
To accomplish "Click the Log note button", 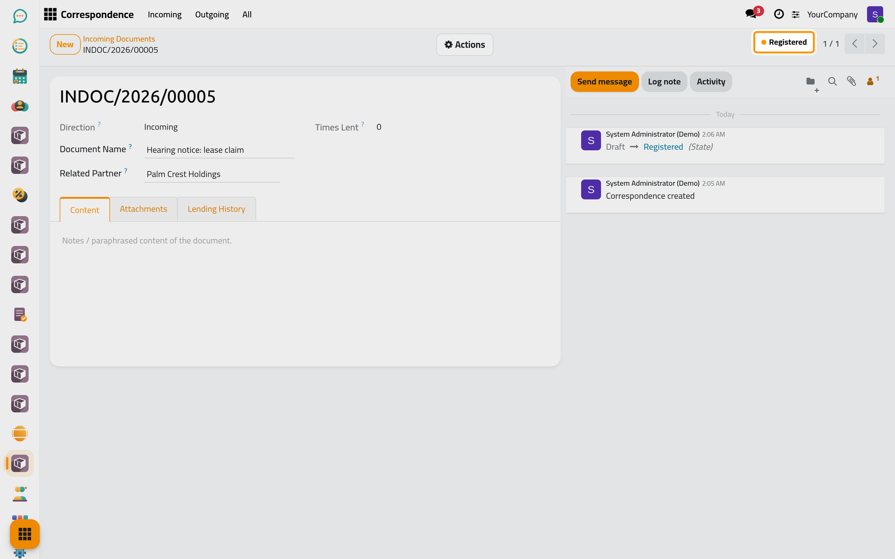I will pos(664,82).
